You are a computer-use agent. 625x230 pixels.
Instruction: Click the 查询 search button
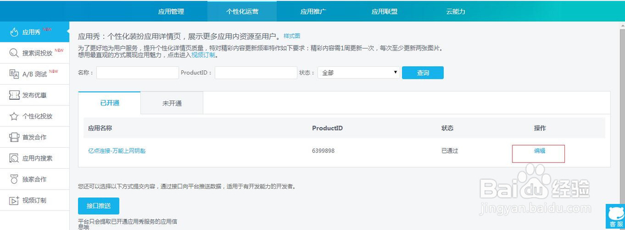[x=422, y=73]
